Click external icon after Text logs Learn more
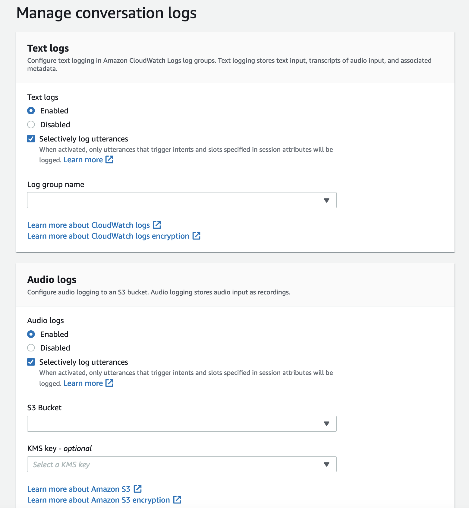Viewport: 469px width, 508px height. click(x=109, y=160)
